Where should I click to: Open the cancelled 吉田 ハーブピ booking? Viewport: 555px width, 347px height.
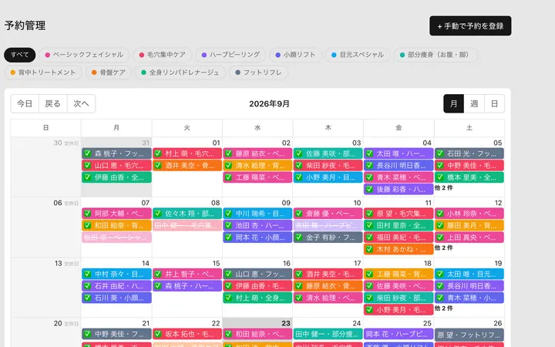coord(328,225)
